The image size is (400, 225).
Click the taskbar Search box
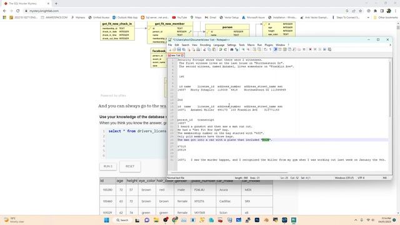[x=122, y=220]
